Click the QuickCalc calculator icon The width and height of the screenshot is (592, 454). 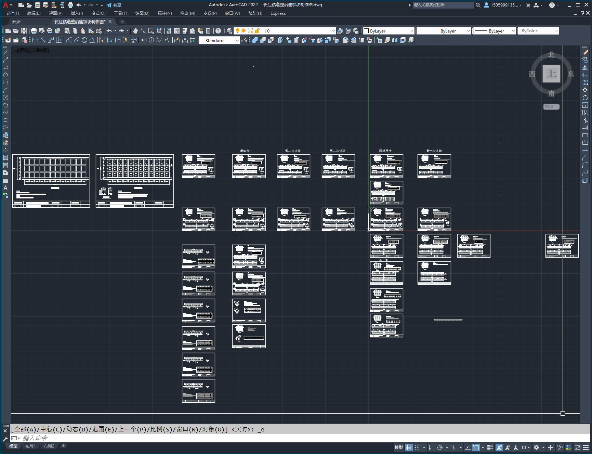click(x=208, y=31)
